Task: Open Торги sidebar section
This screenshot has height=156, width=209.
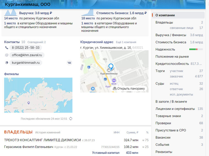Action: pyautogui.click(x=160, y=71)
